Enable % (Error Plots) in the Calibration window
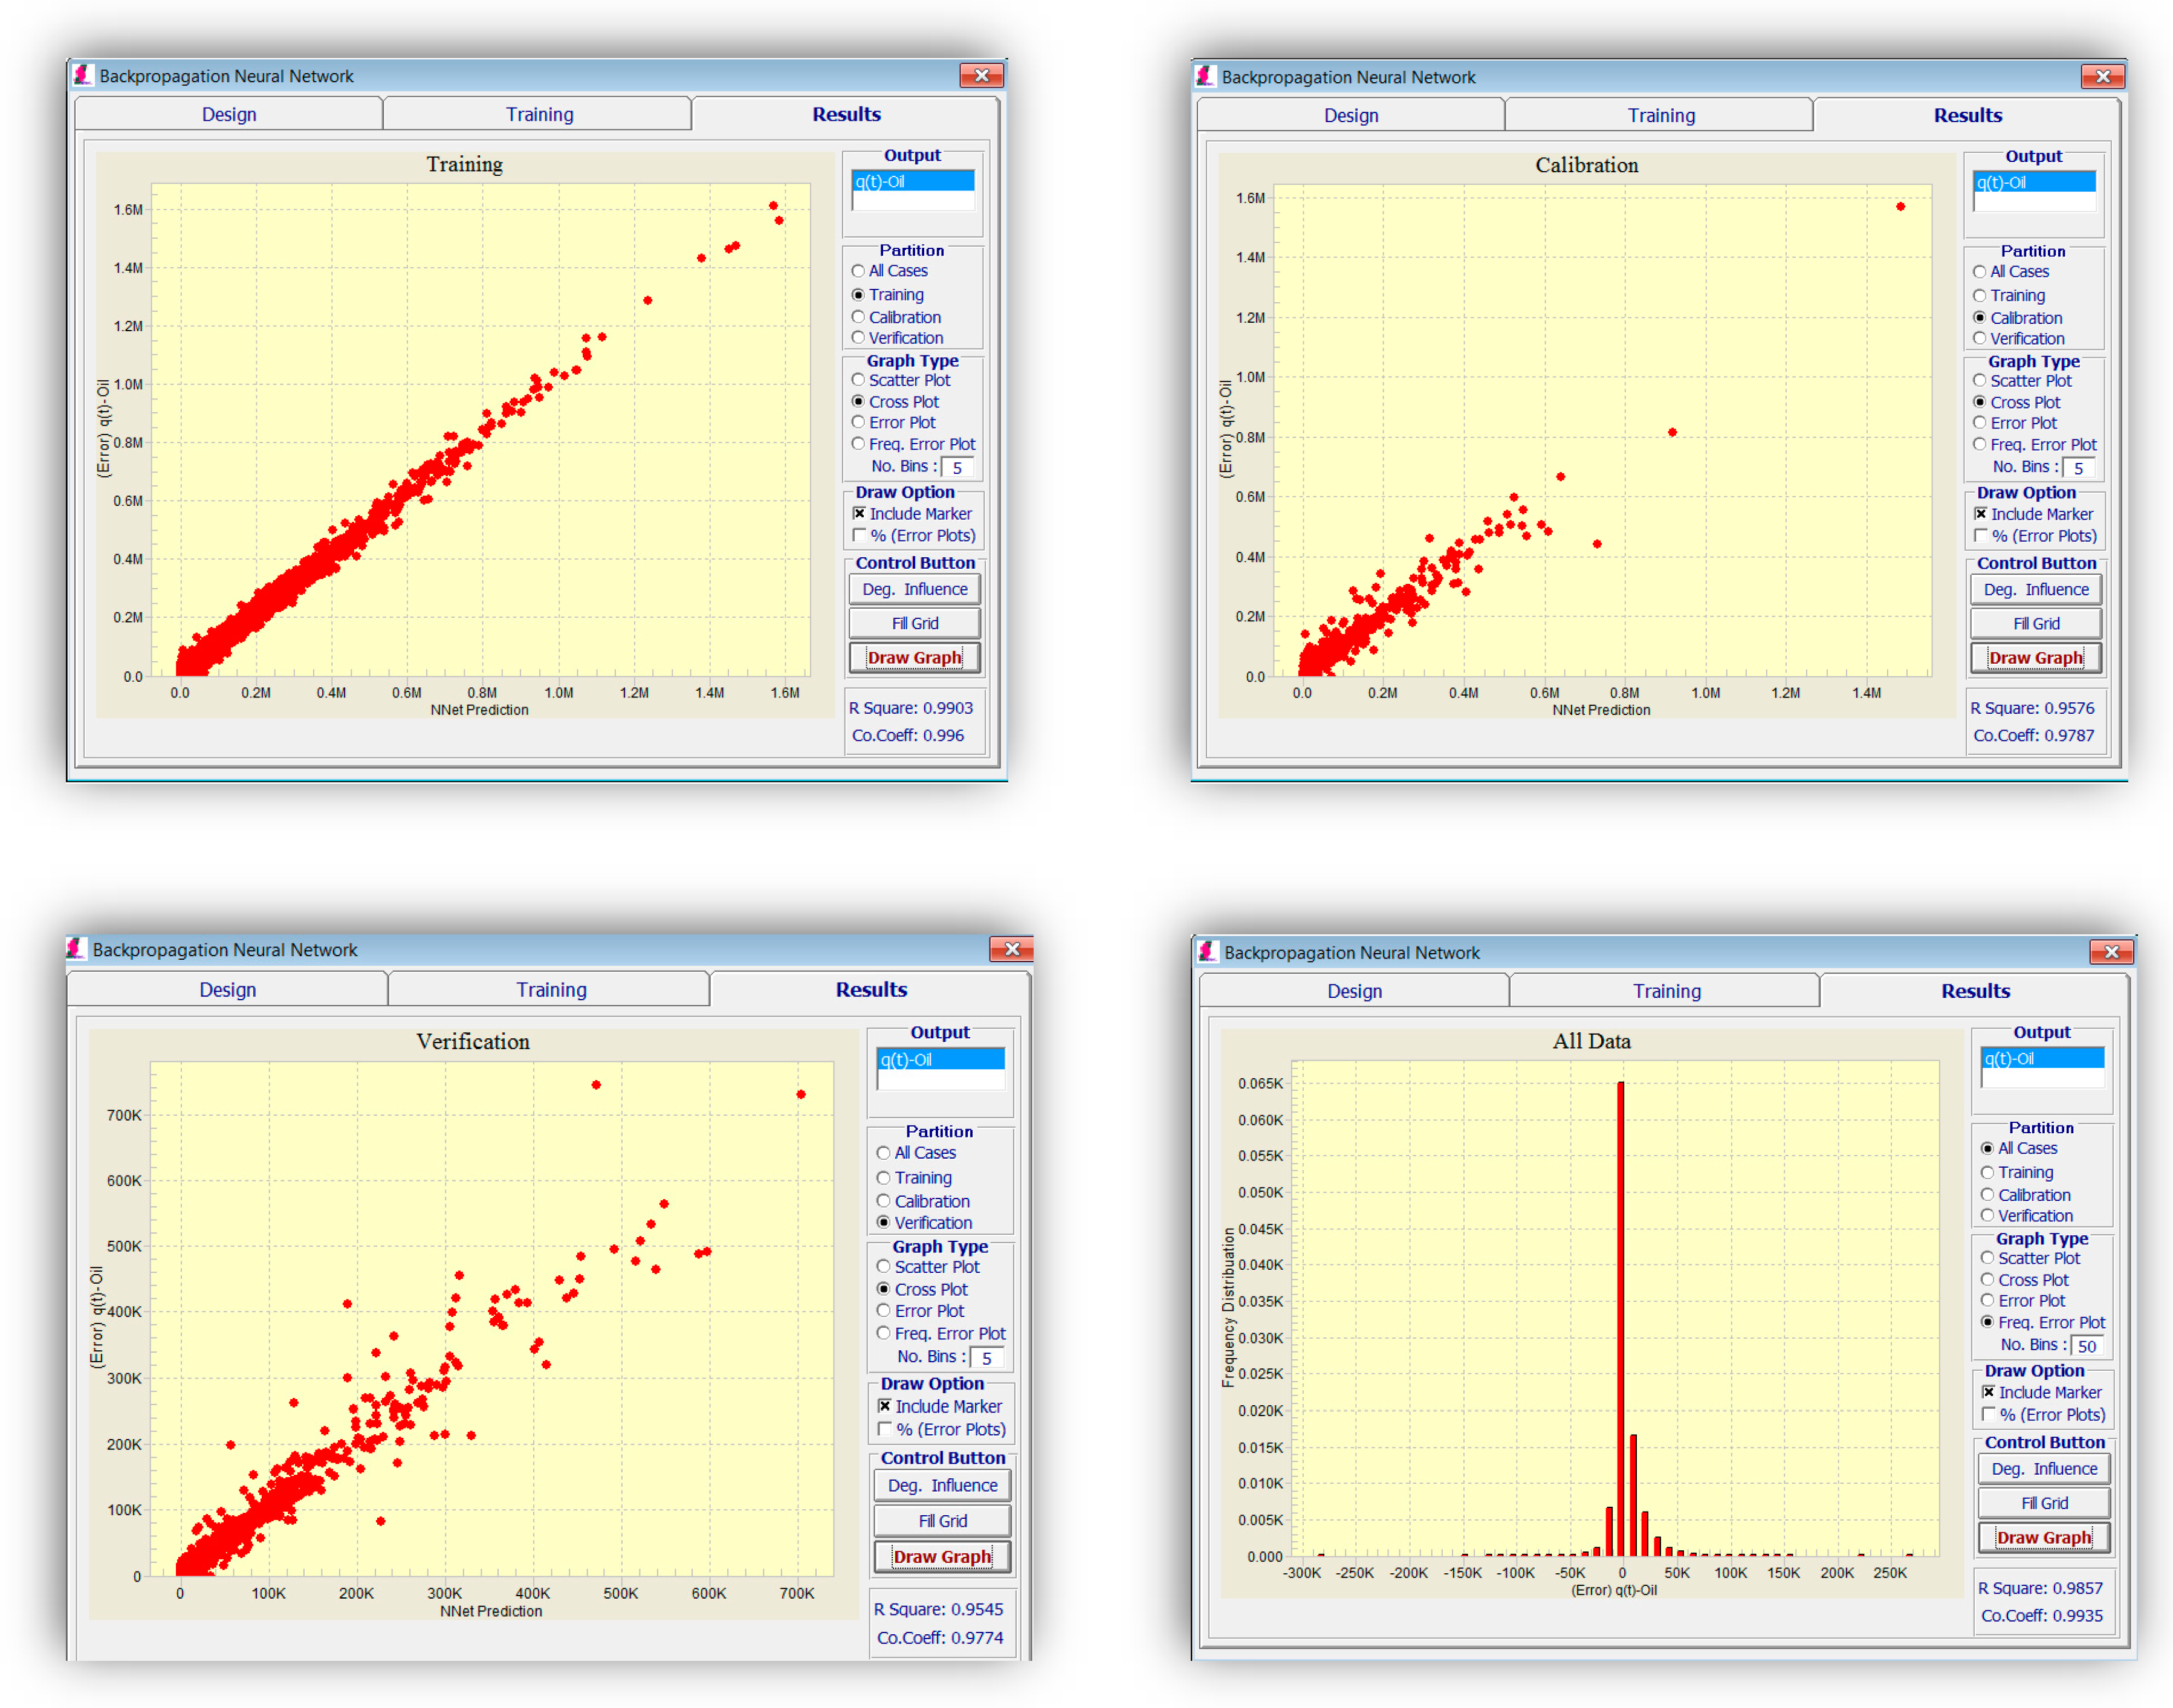This screenshot has width=2173, height=1708. point(2036,536)
